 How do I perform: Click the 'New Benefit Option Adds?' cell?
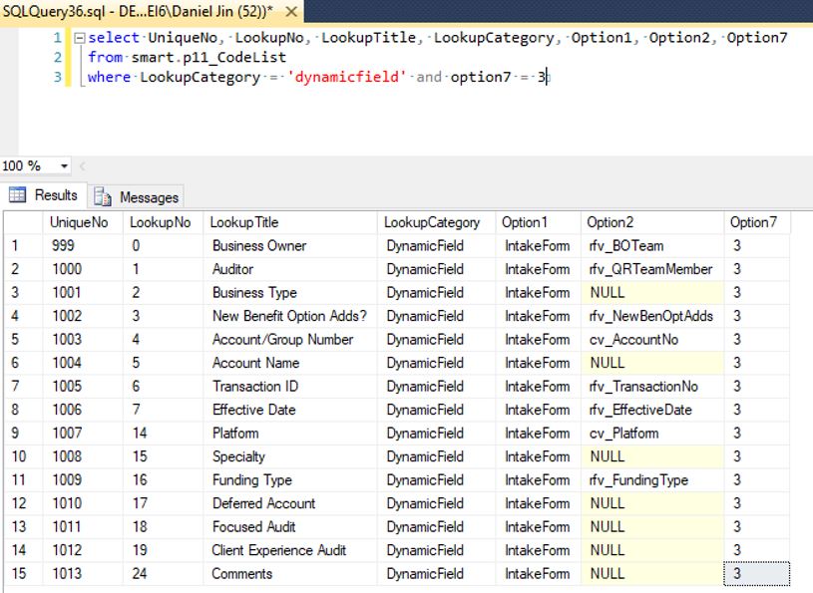[290, 316]
